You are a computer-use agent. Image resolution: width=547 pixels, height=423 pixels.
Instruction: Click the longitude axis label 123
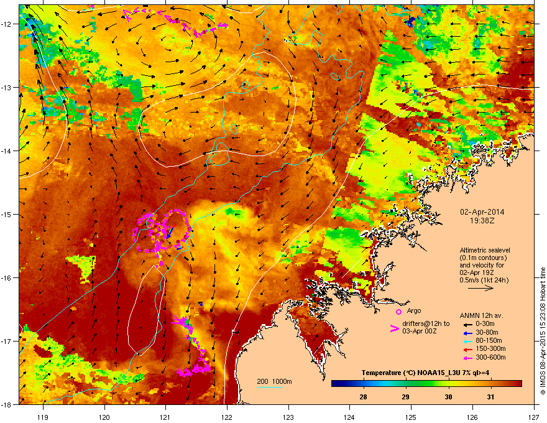click(288, 417)
